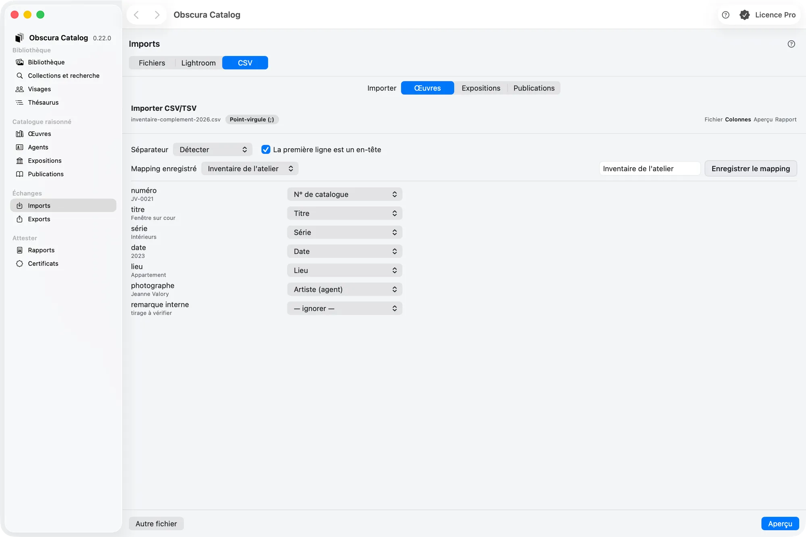This screenshot has width=806, height=537.
Task: Click the Obscura Catalog app logo icon
Action: pyautogui.click(x=19, y=37)
